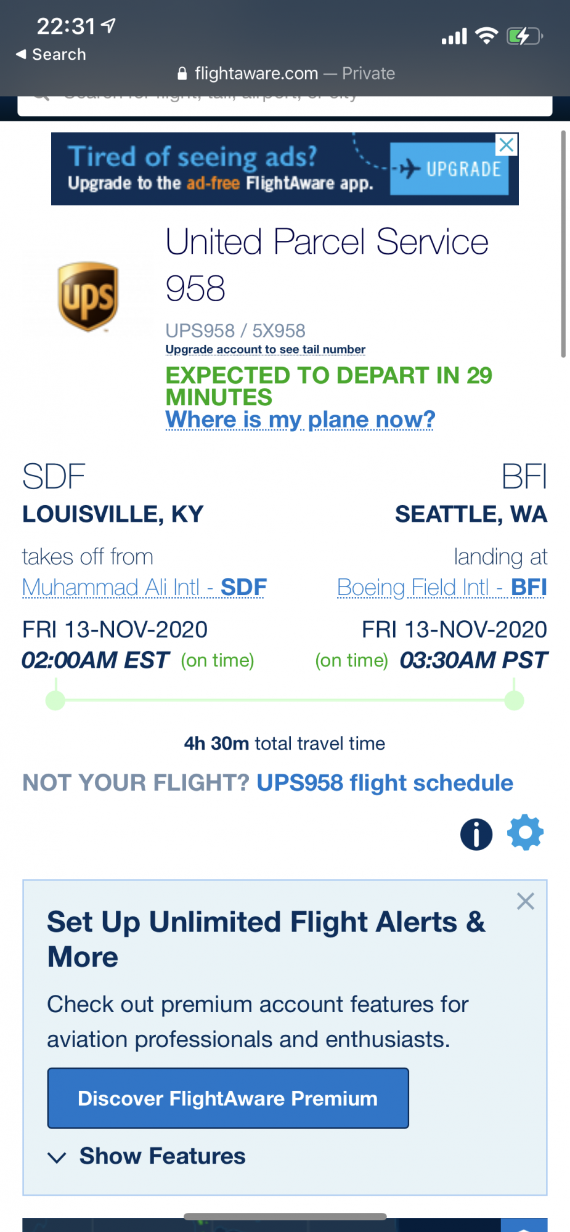This screenshot has height=1232, width=570.
Task: Dismiss the Flight Alerts promo box
Action: pos(525,901)
